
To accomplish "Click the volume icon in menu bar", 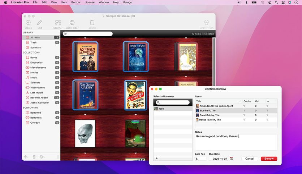I will (x=239, y=3).
